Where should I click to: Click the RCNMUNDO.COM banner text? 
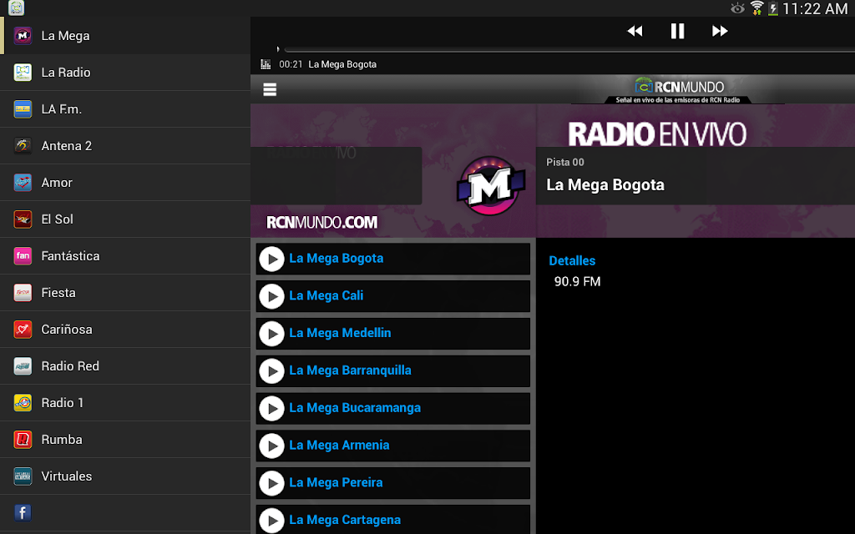pyautogui.click(x=321, y=222)
